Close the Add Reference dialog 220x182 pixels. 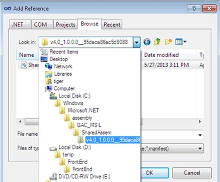click(x=209, y=8)
